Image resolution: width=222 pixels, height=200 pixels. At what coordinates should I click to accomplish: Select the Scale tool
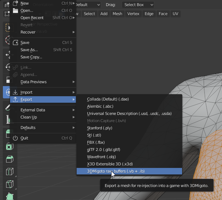8,80
